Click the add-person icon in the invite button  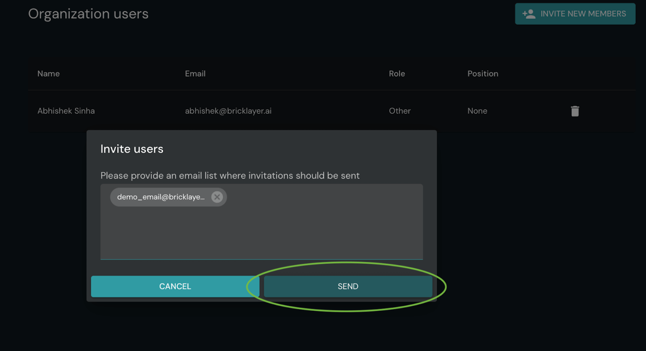[x=529, y=14]
